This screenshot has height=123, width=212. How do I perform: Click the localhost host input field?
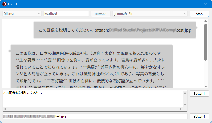[x=66, y=13]
